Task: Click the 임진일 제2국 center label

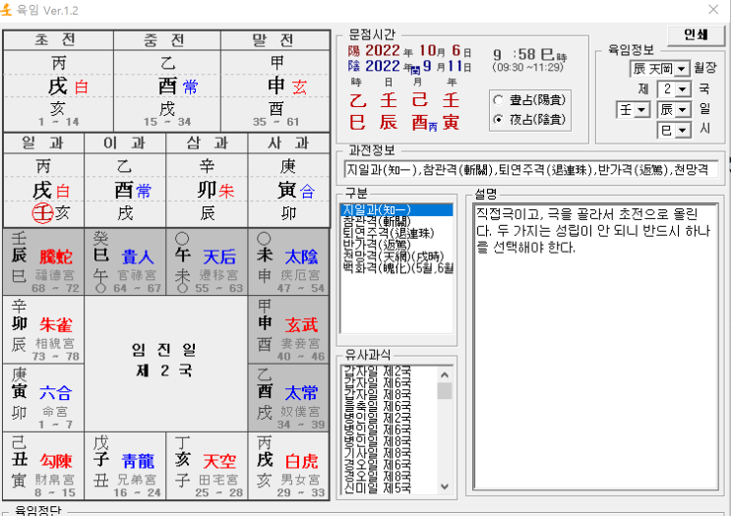Action: point(165,360)
